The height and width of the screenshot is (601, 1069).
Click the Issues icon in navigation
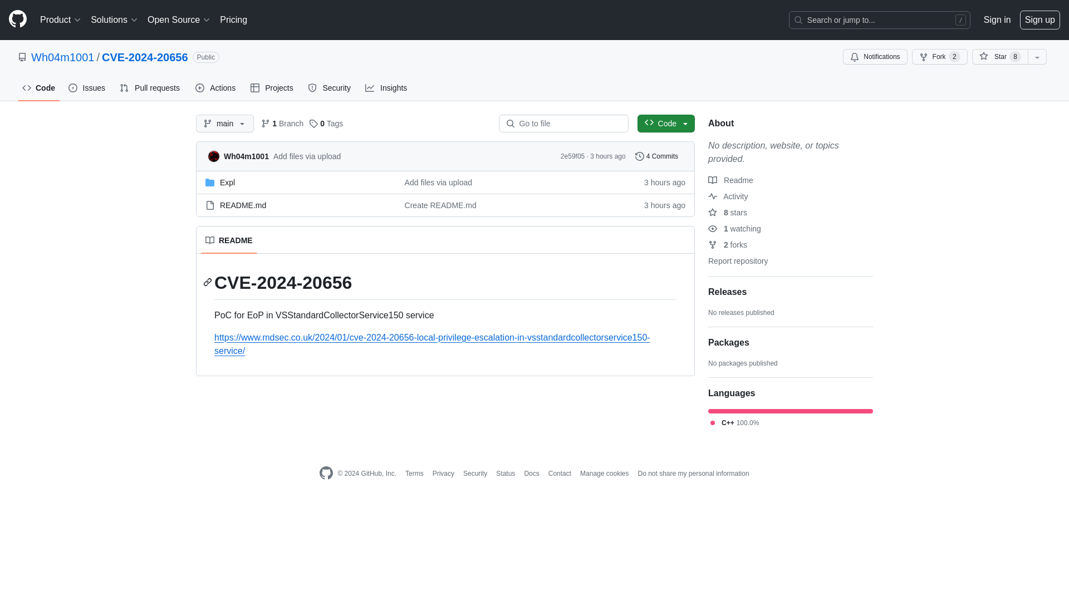click(73, 88)
